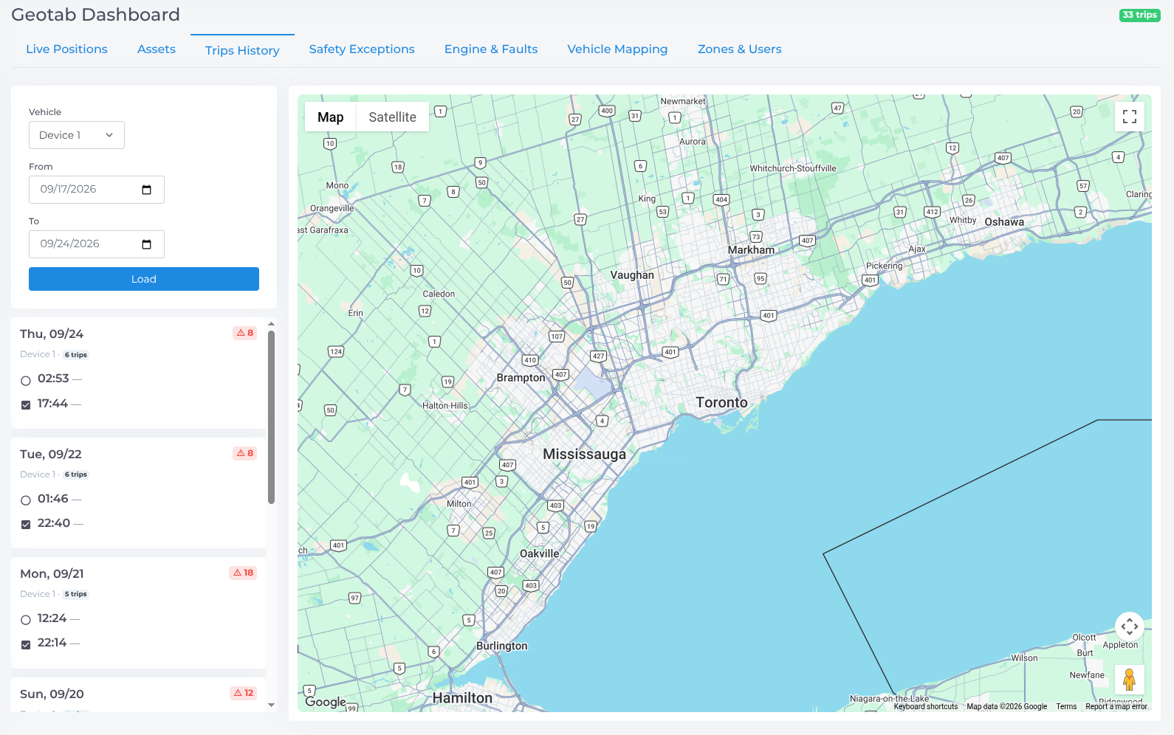Viewport: 1174px width, 735px height.
Task: Click the Brampton label on the map
Action: click(x=521, y=378)
